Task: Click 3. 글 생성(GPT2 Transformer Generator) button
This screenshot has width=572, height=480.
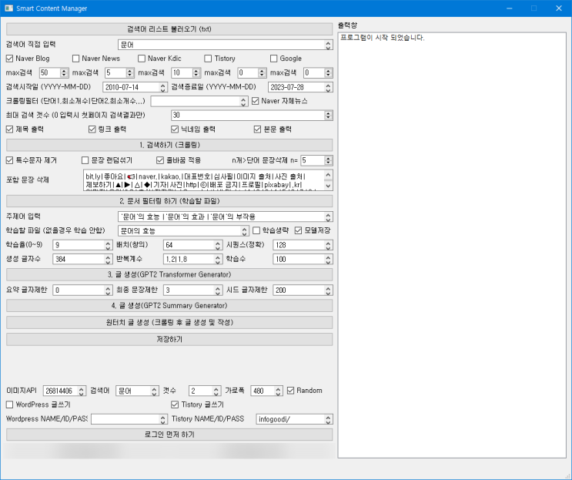Action: (169, 274)
